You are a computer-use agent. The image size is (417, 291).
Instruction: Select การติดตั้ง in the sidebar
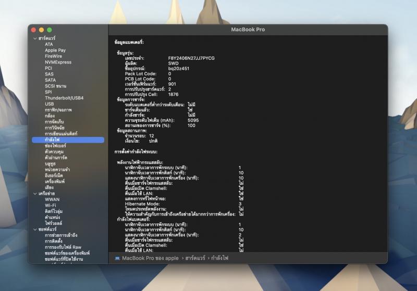coord(54,242)
